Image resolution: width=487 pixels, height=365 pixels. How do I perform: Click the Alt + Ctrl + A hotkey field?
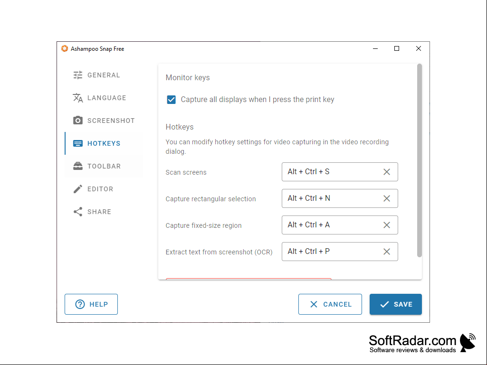340,225
